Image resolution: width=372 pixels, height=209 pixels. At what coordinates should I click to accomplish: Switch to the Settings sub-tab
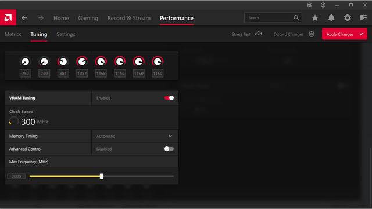(x=66, y=34)
